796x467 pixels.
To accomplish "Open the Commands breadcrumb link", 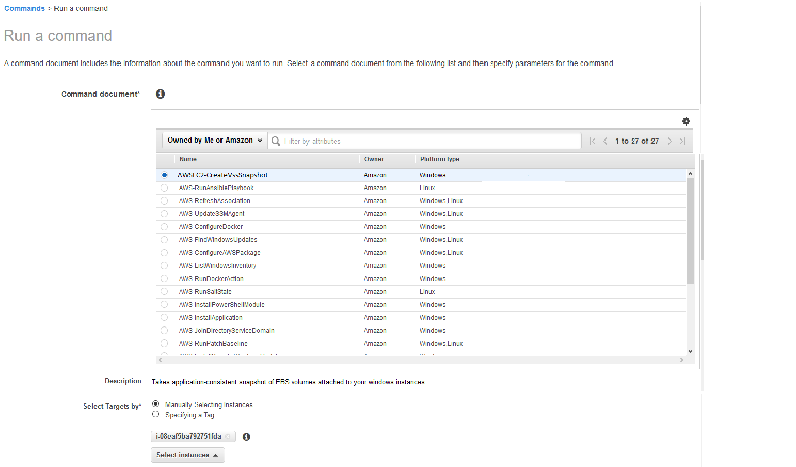I will point(24,8).
